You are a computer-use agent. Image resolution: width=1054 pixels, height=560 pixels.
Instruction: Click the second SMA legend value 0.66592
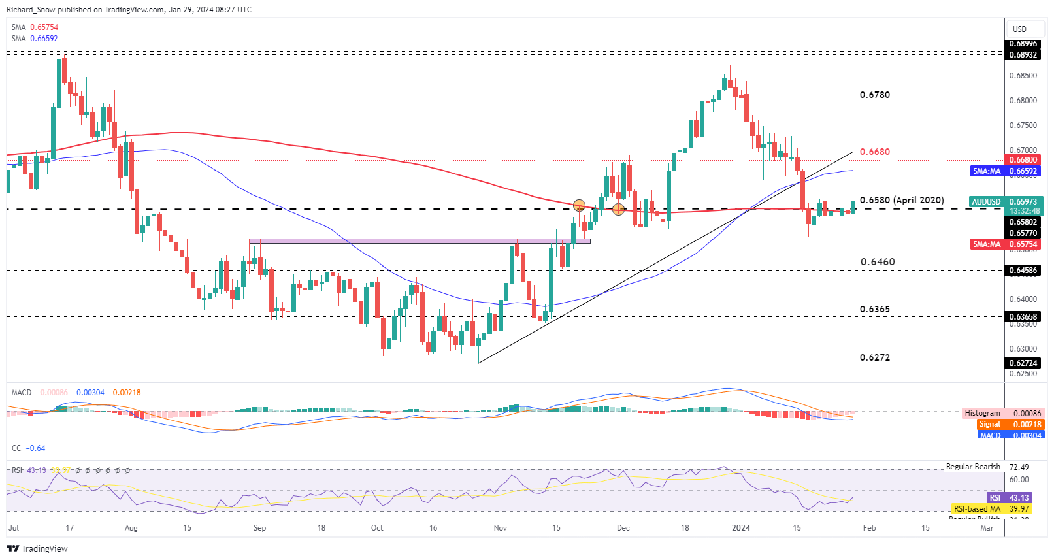44,39
